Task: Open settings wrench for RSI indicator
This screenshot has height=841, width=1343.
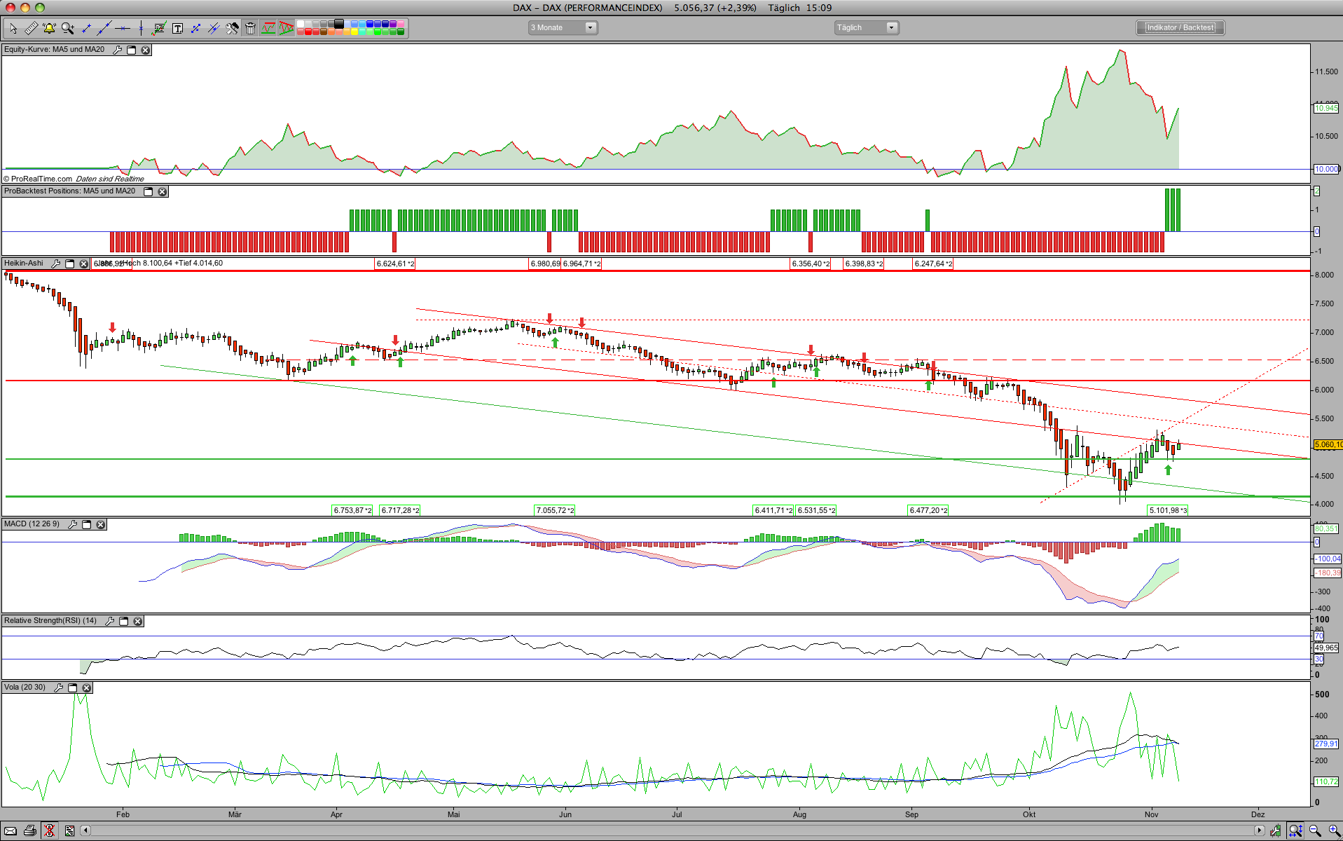Action: (x=109, y=621)
